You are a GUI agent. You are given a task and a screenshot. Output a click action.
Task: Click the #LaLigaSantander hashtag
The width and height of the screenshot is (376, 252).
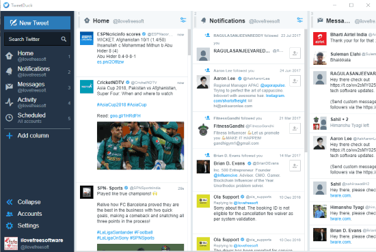point(115,232)
